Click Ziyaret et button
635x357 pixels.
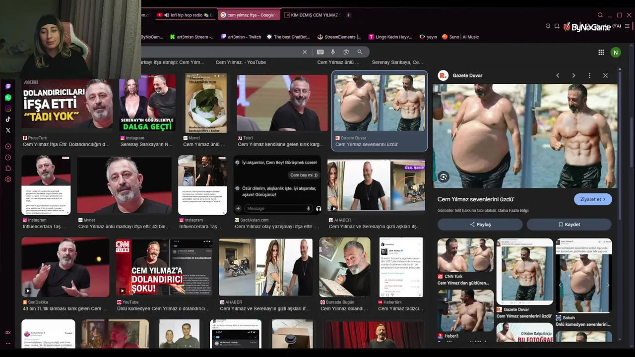(593, 199)
